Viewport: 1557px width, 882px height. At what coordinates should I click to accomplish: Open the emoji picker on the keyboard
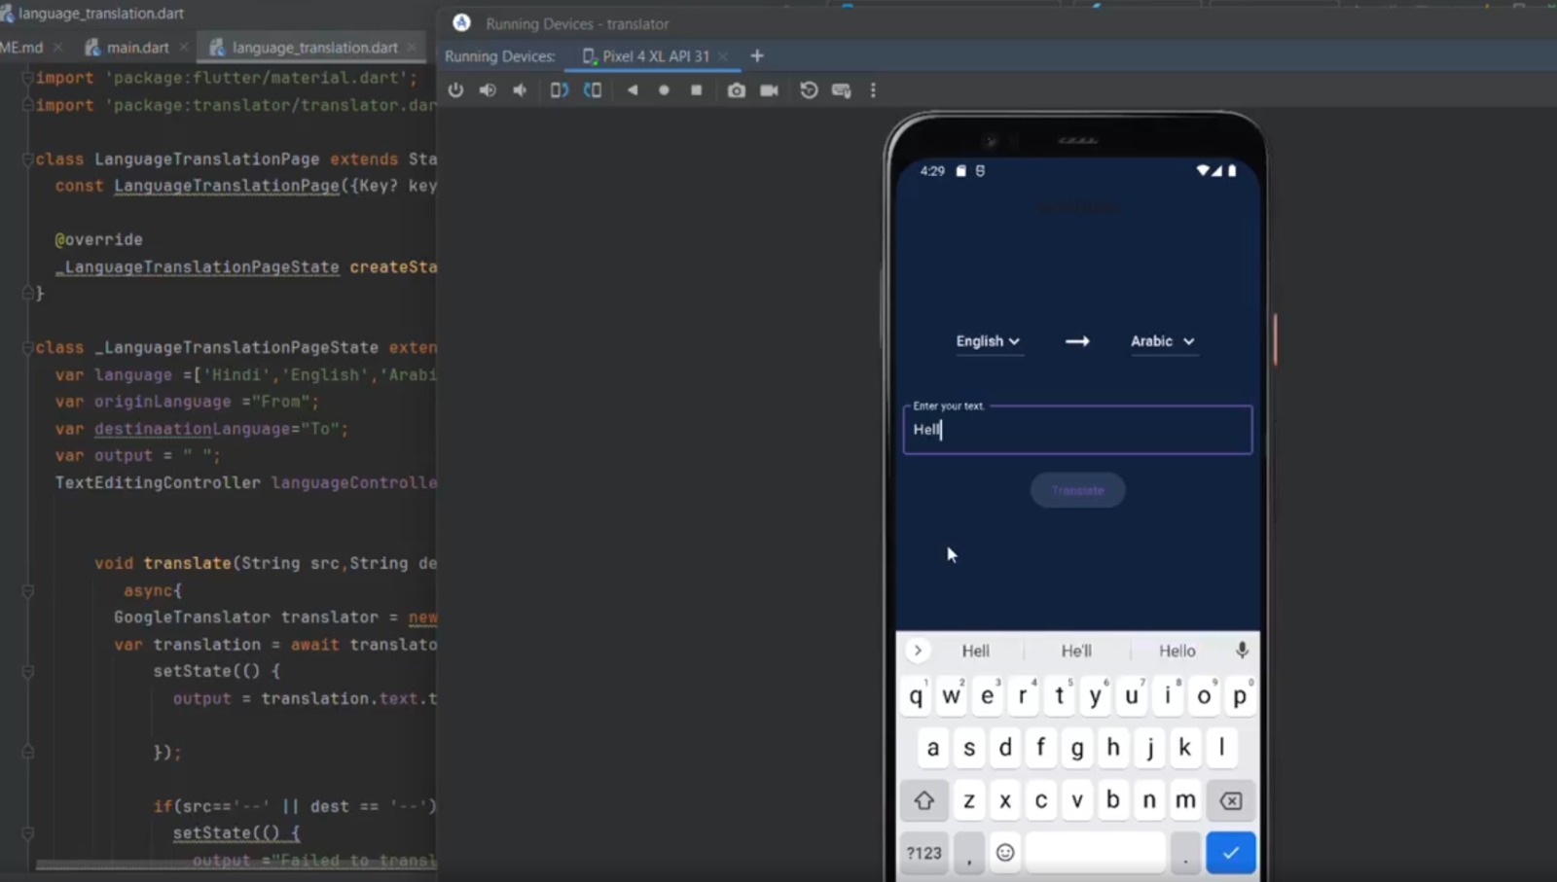tap(1006, 852)
